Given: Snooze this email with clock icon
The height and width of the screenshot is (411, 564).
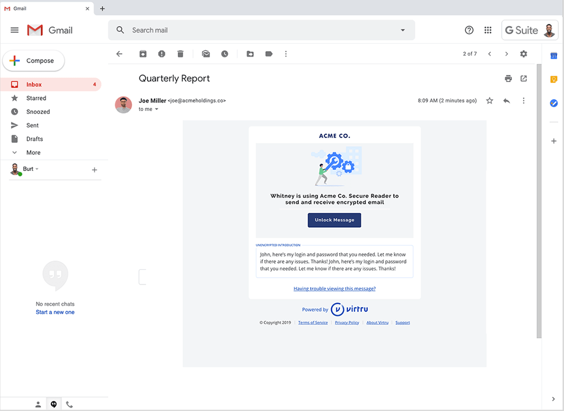Looking at the screenshot, I should [225, 54].
